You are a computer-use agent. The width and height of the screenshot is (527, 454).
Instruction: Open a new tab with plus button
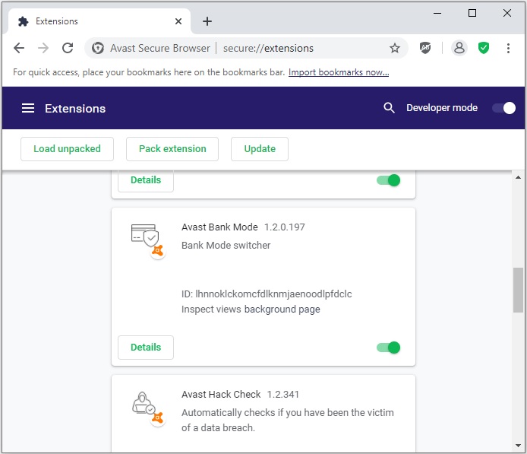click(207, 21)
